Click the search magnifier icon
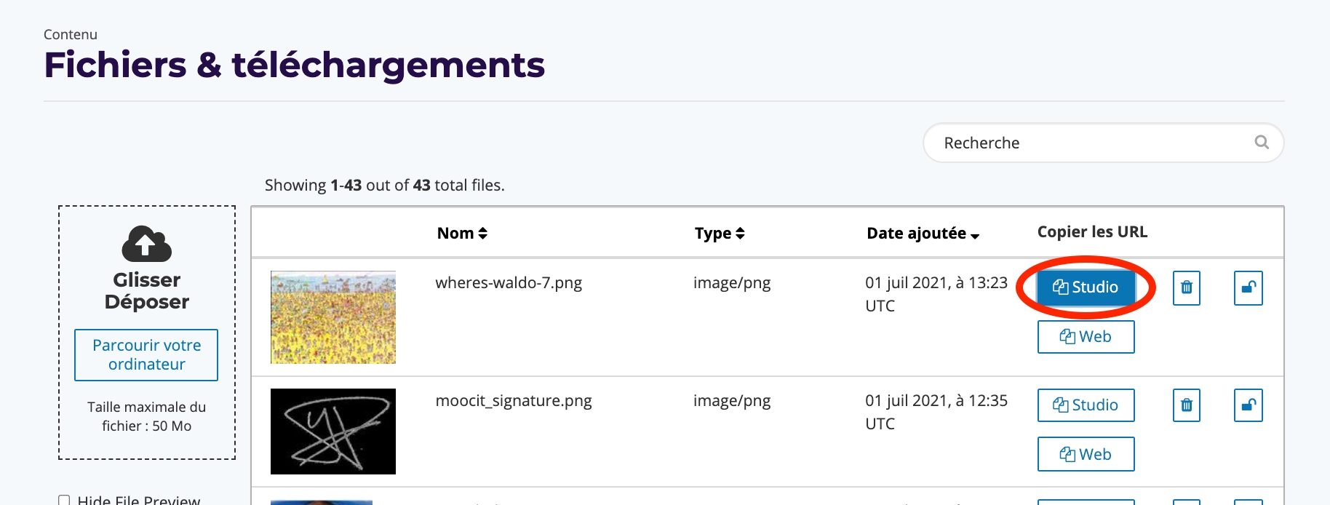Screen dimensions: 1330x505 pos(1262,143)
